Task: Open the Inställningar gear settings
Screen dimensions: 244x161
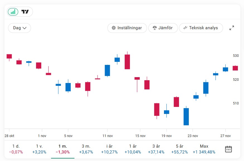Action: (x=127, y=28)
